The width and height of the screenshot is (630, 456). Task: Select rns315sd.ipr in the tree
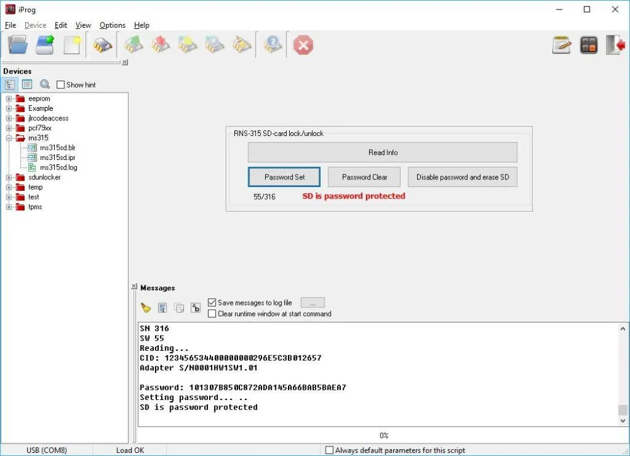pos(57,157)
